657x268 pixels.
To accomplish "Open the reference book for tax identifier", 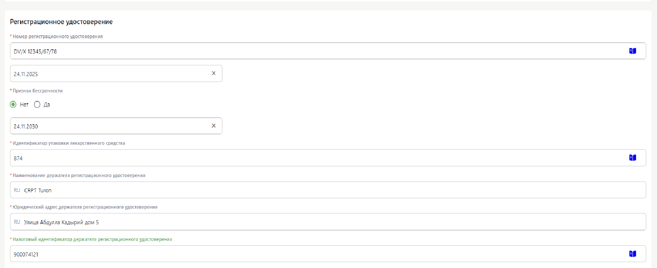I will tap(633, 254).
